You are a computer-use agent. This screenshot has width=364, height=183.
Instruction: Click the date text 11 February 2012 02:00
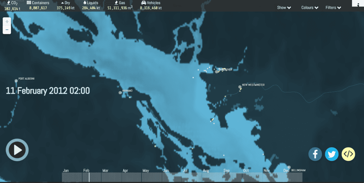[x=48, y=91]
